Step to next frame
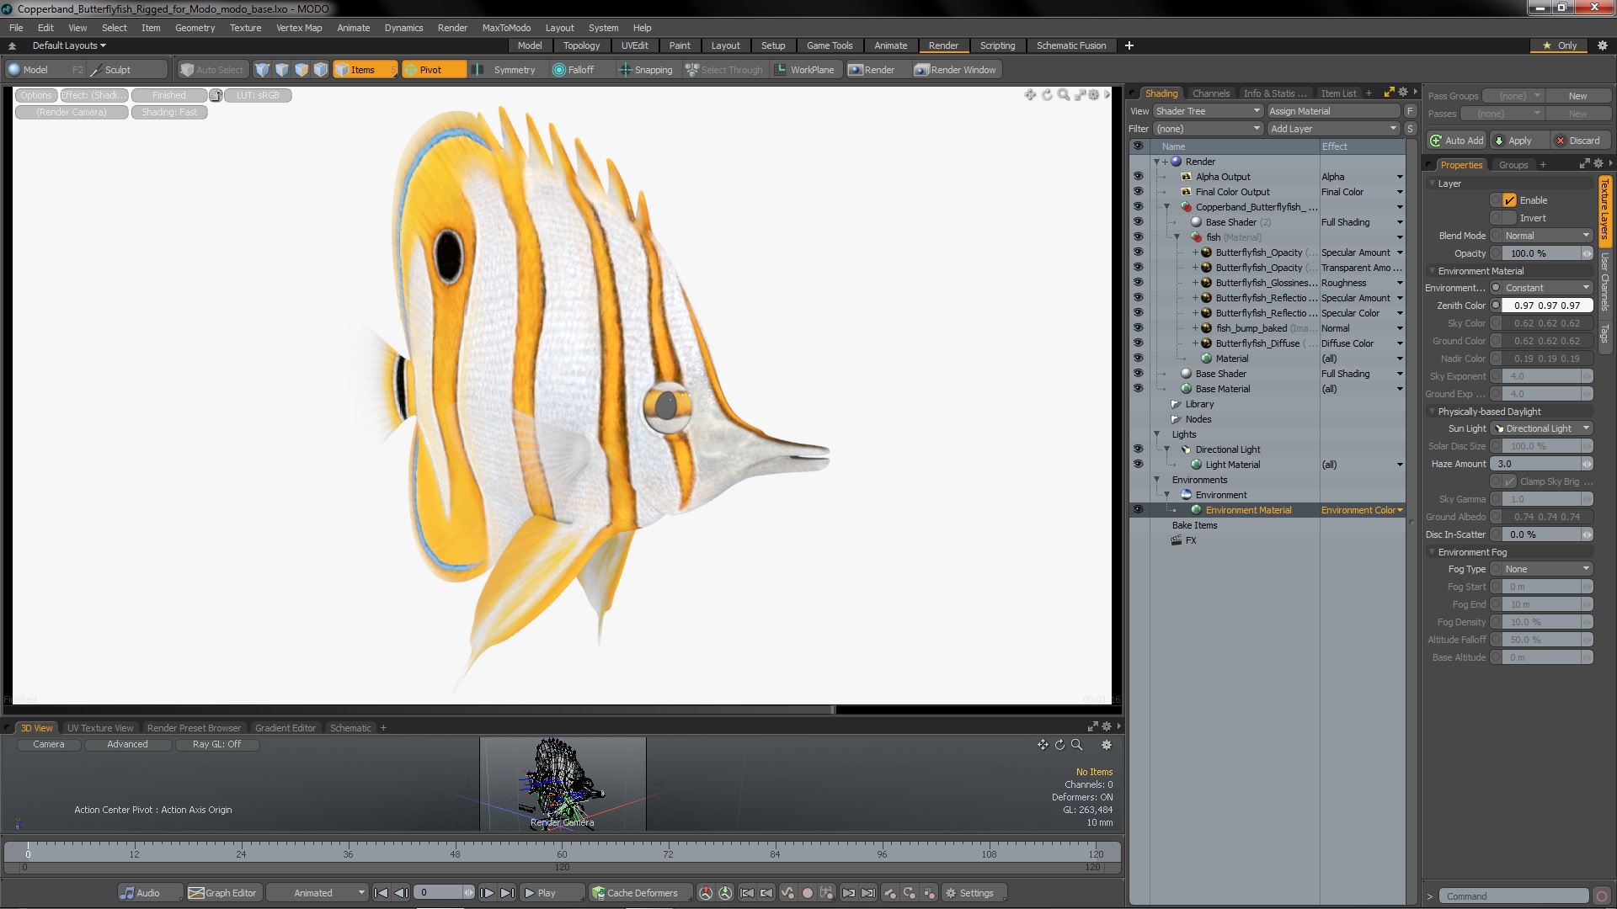Screen dimensions: 1617x909 click(x=487, y=893)
